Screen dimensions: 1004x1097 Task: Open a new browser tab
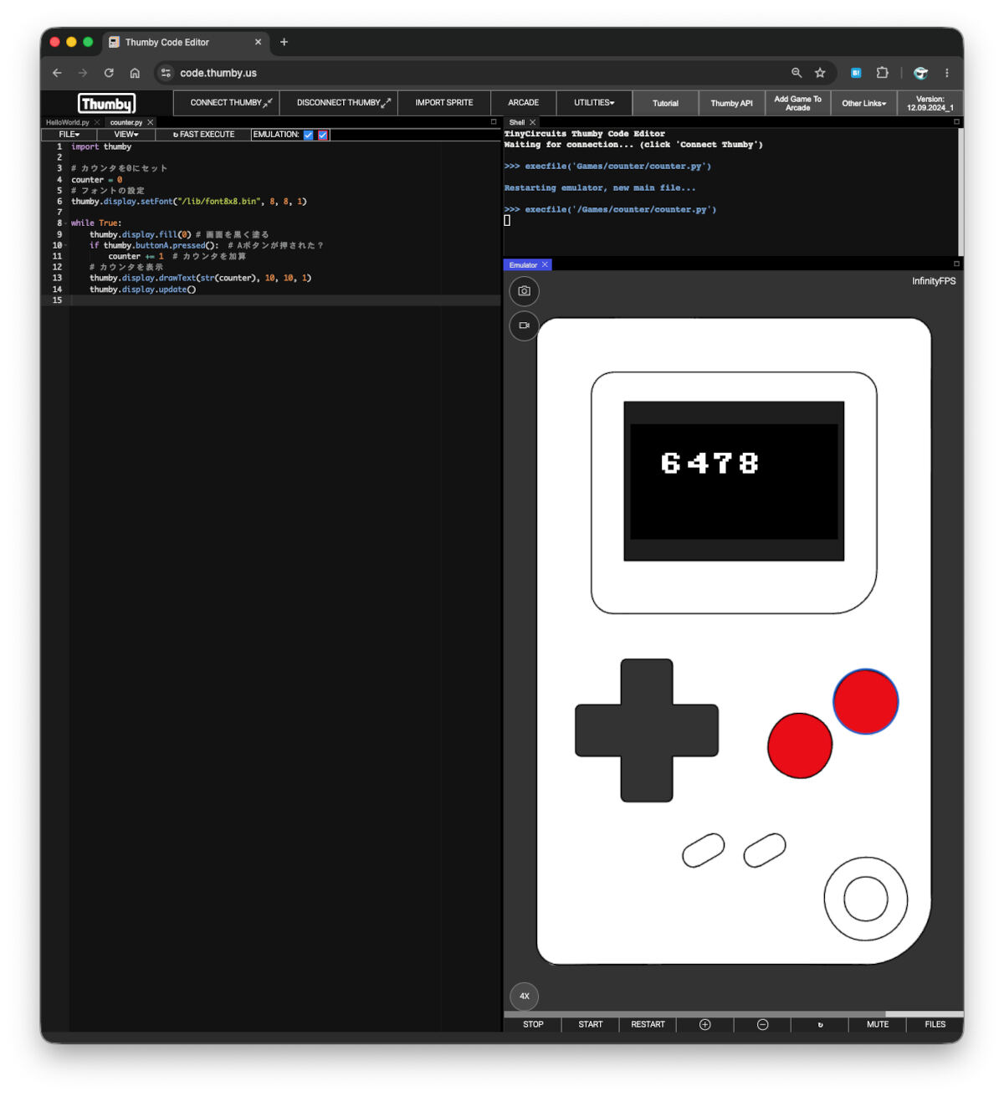click(x=284, y=42)
